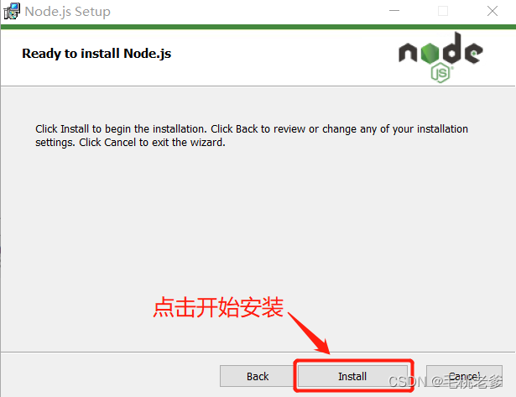The image size is (516, 397).
Task: Click the JS hexagon badge under the logo
Action: tap(440, 73)
